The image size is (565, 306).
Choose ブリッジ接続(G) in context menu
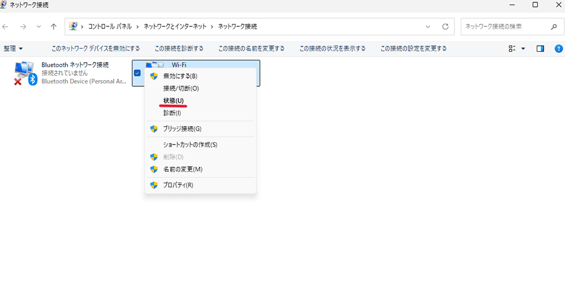[200, 129]
